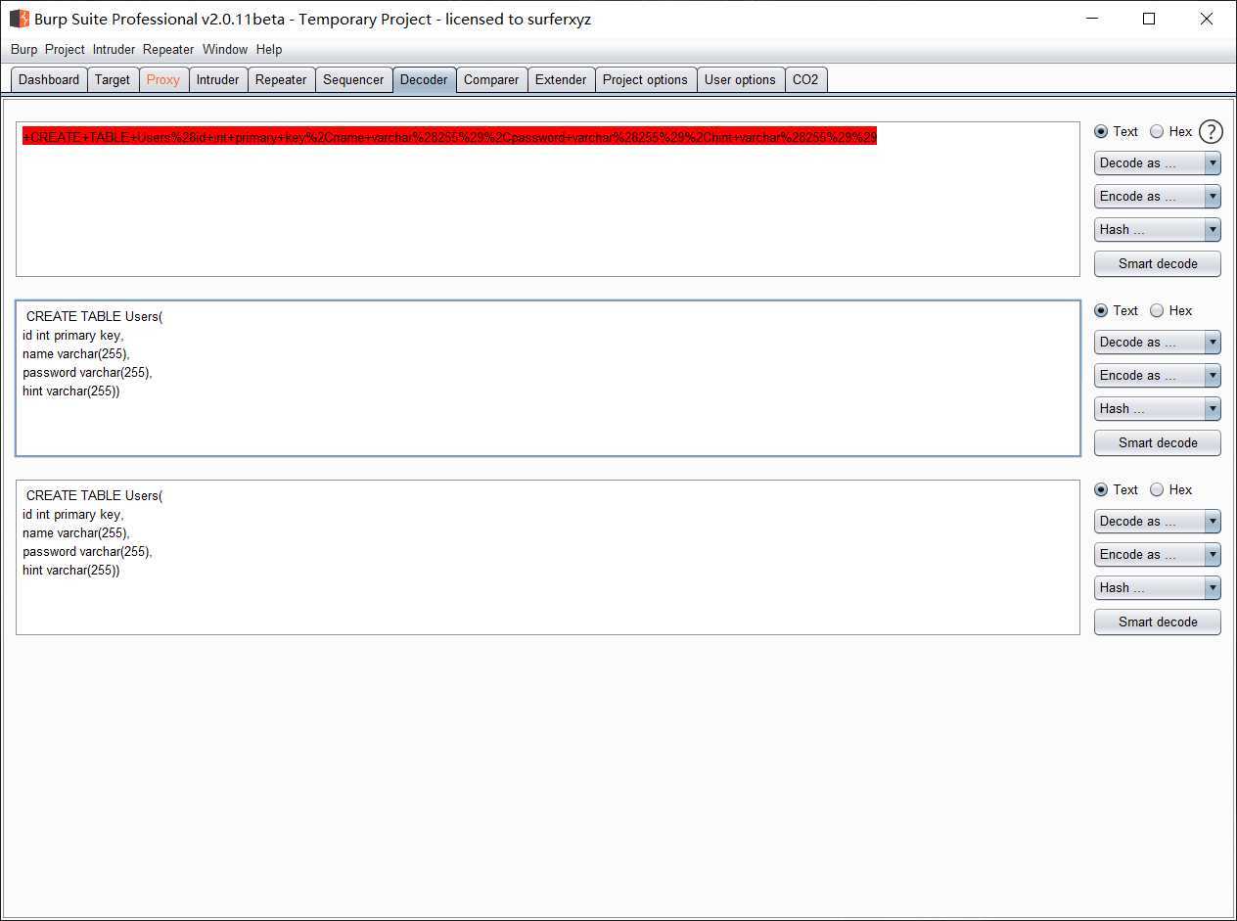Open 'Decode as' dropdown in third panel

click(1158, 522)
